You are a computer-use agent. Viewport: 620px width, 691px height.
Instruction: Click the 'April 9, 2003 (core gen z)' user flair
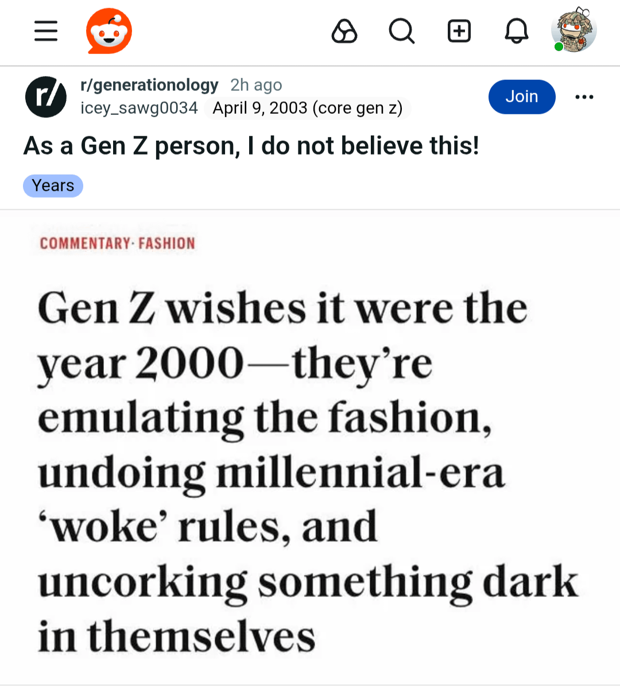308,108
